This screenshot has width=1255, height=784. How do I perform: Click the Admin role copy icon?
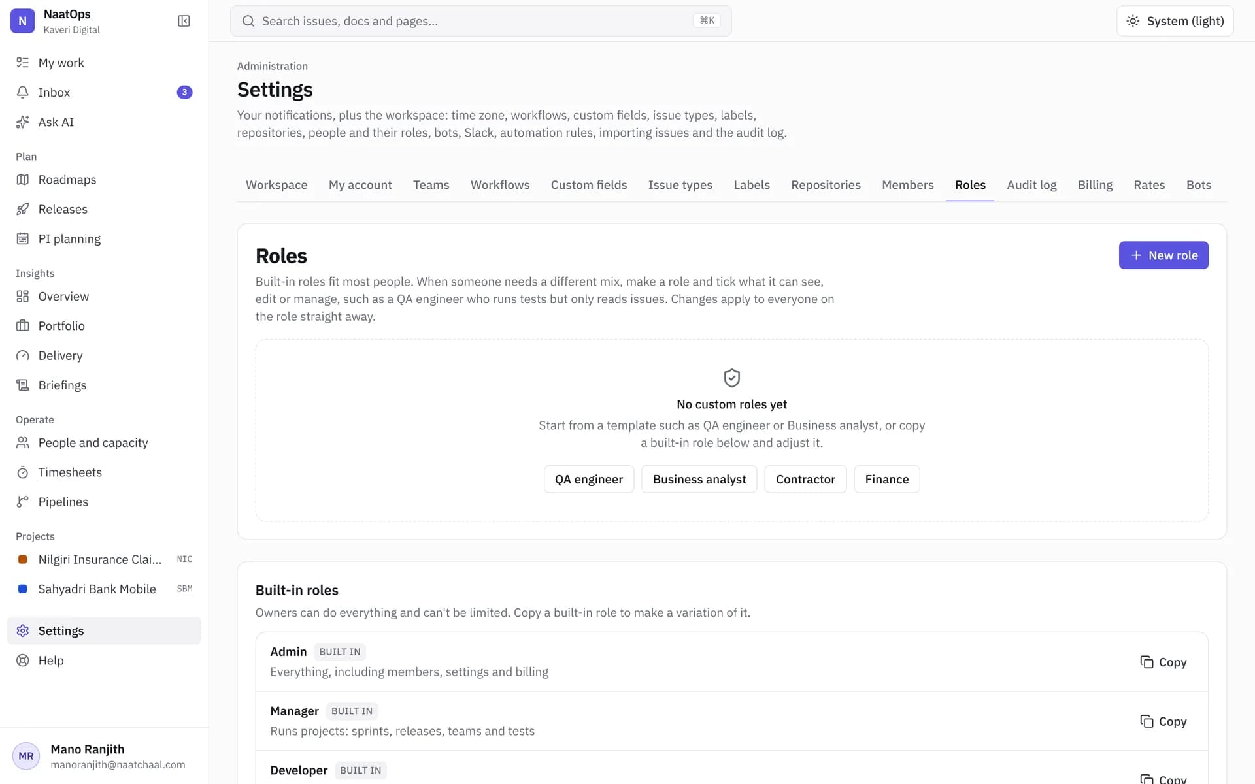[1146, 662]
